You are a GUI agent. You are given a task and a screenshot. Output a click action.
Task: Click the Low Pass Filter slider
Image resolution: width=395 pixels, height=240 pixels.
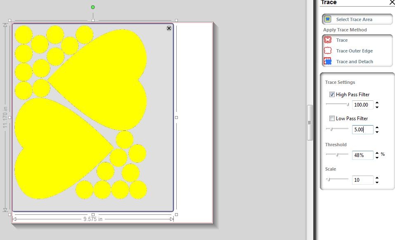pyautogui.click(x=337, y=129)
